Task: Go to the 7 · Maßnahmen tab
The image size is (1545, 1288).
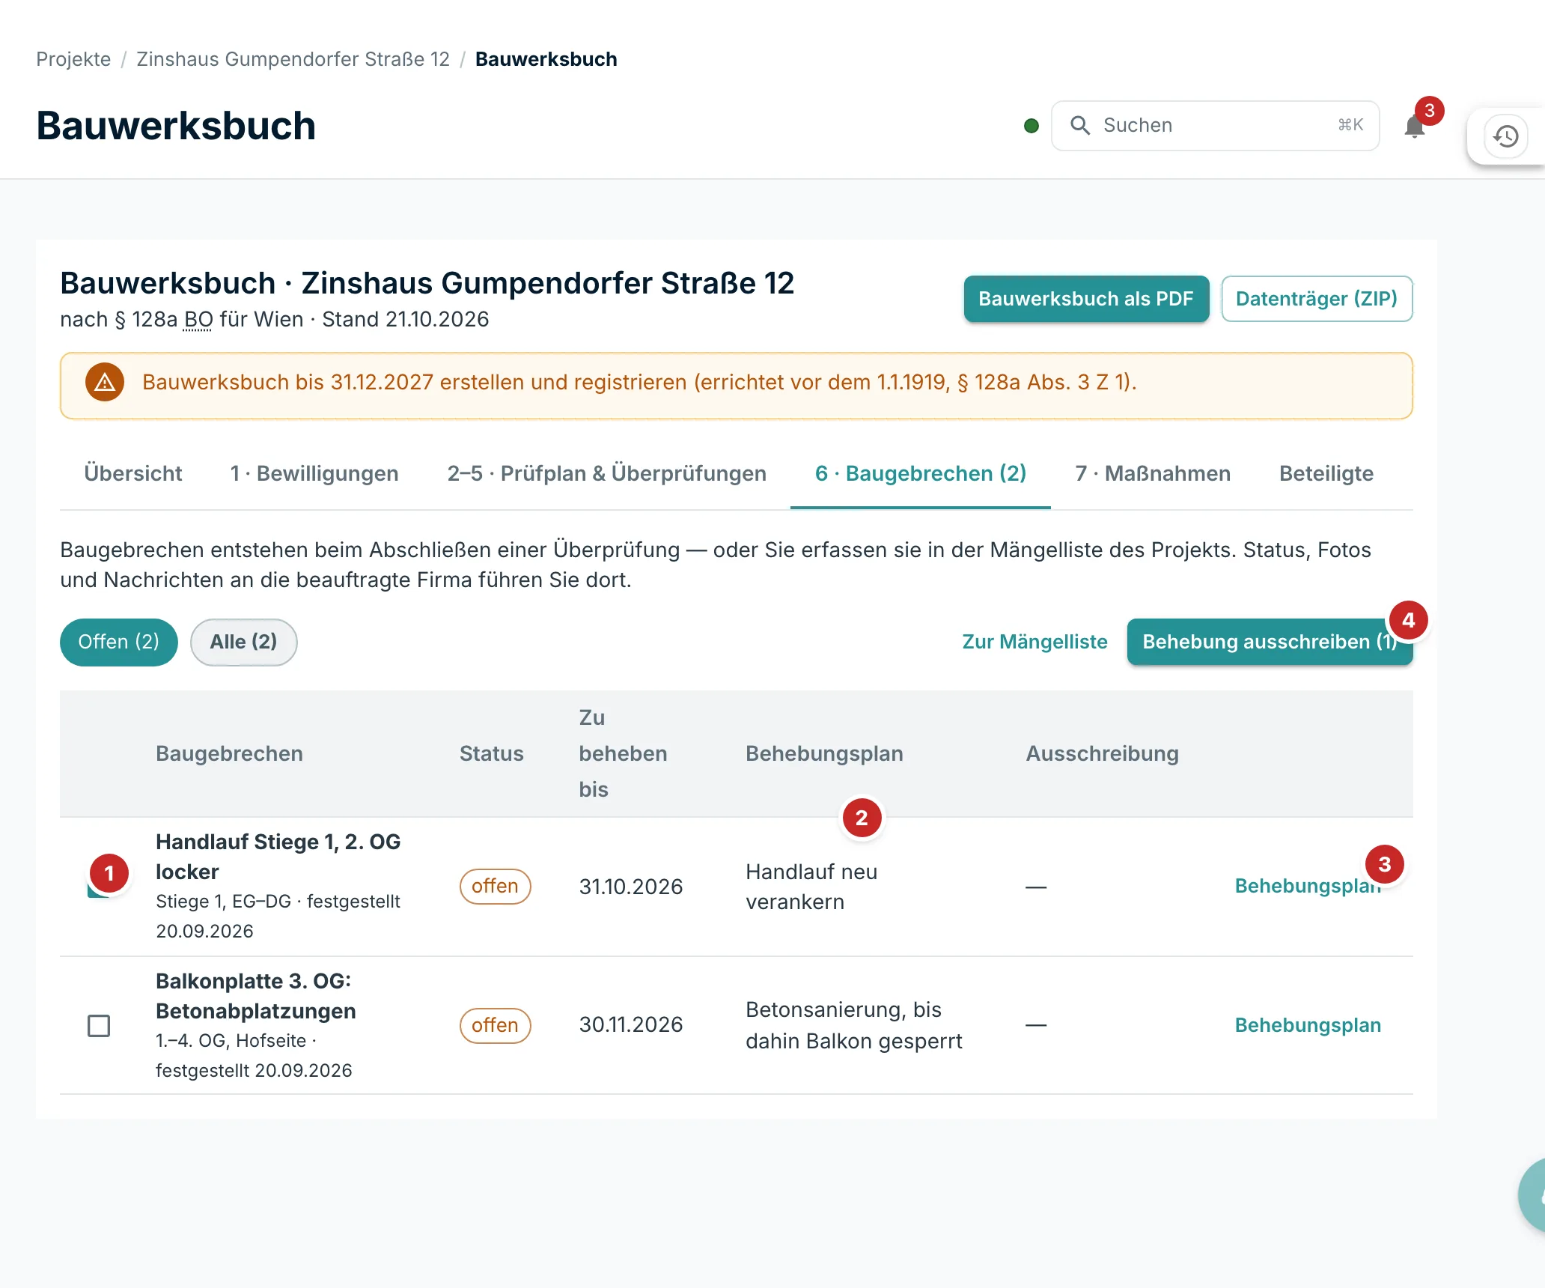Action: (1153, 473)
